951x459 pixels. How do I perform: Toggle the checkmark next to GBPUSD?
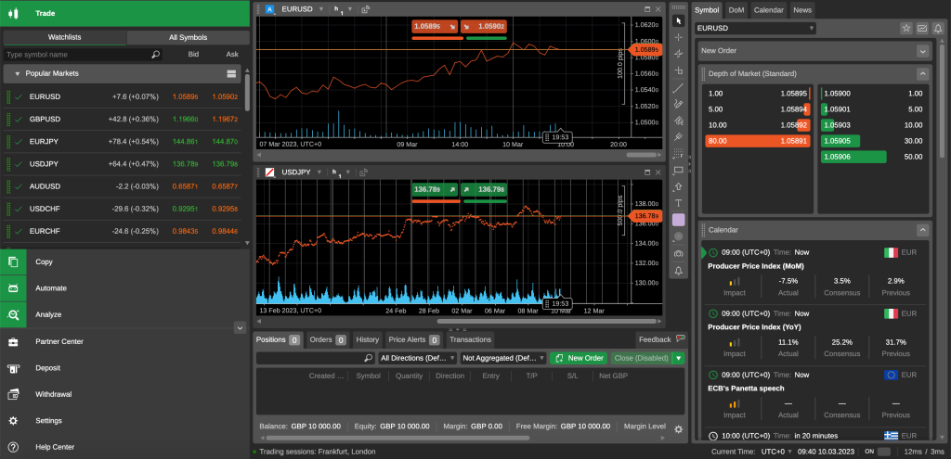point(19,120)
